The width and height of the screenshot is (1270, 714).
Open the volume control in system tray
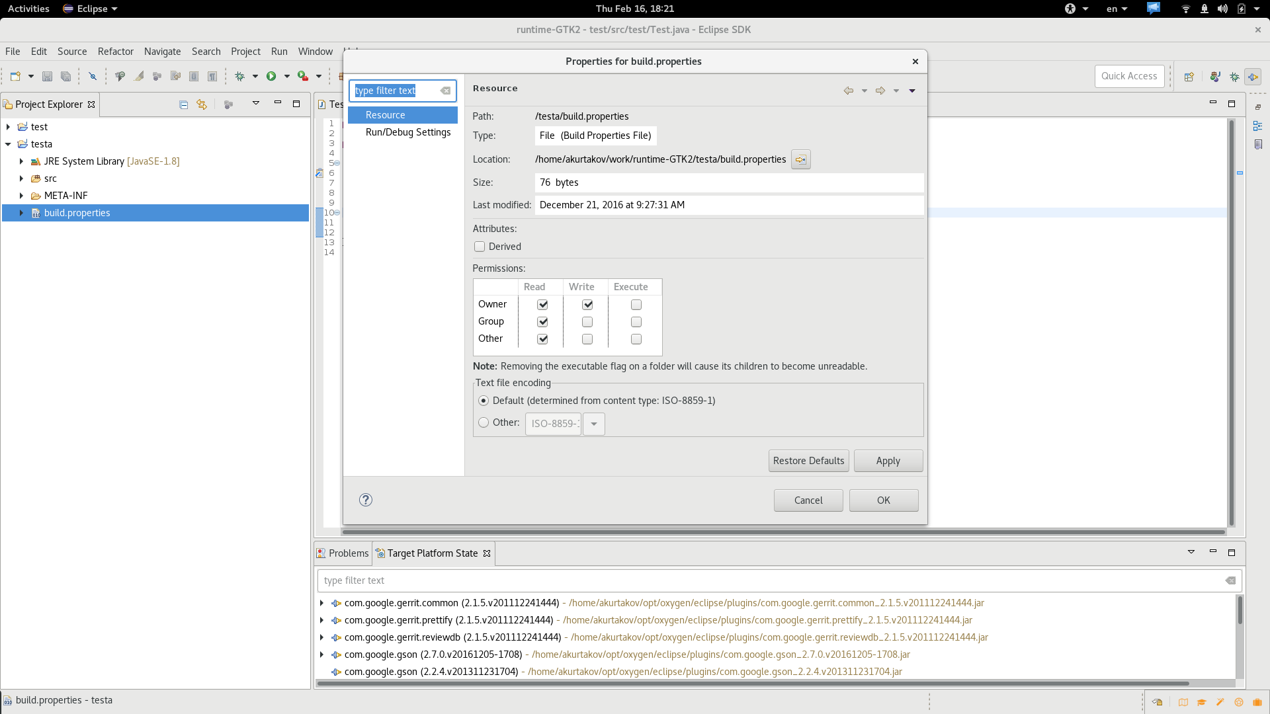(1222, 9)
